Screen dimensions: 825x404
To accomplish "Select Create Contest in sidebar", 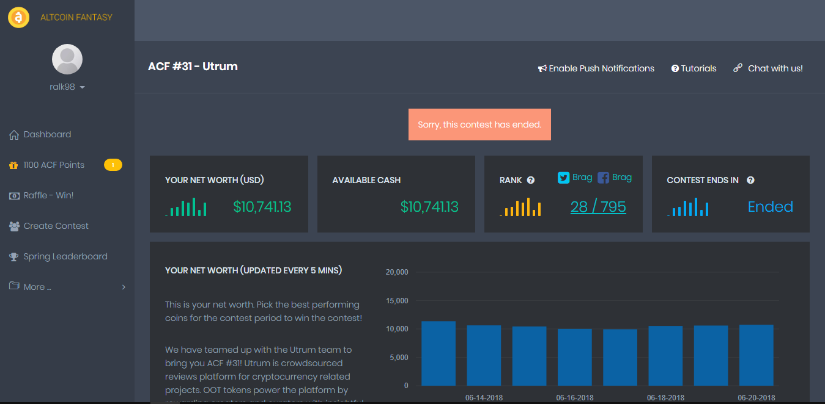I will [56, 226].
